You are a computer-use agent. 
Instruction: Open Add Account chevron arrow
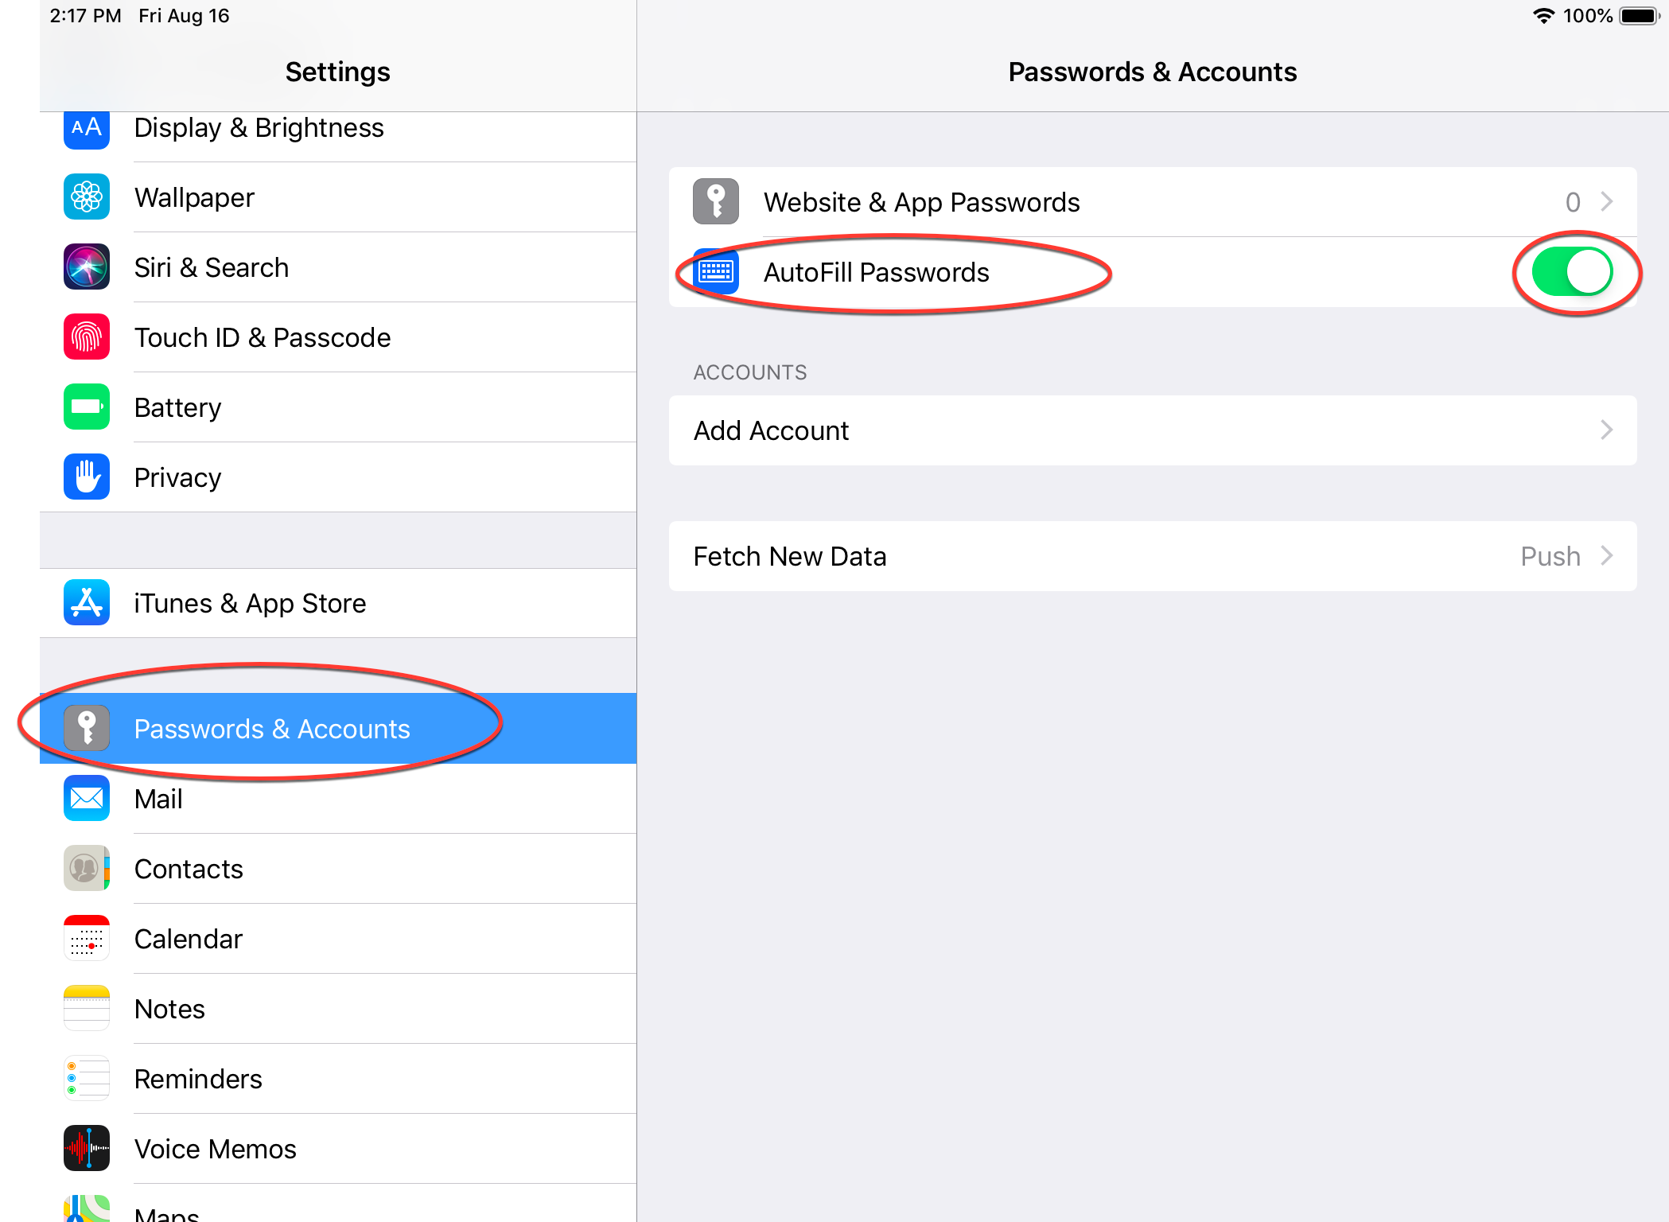1607,430
